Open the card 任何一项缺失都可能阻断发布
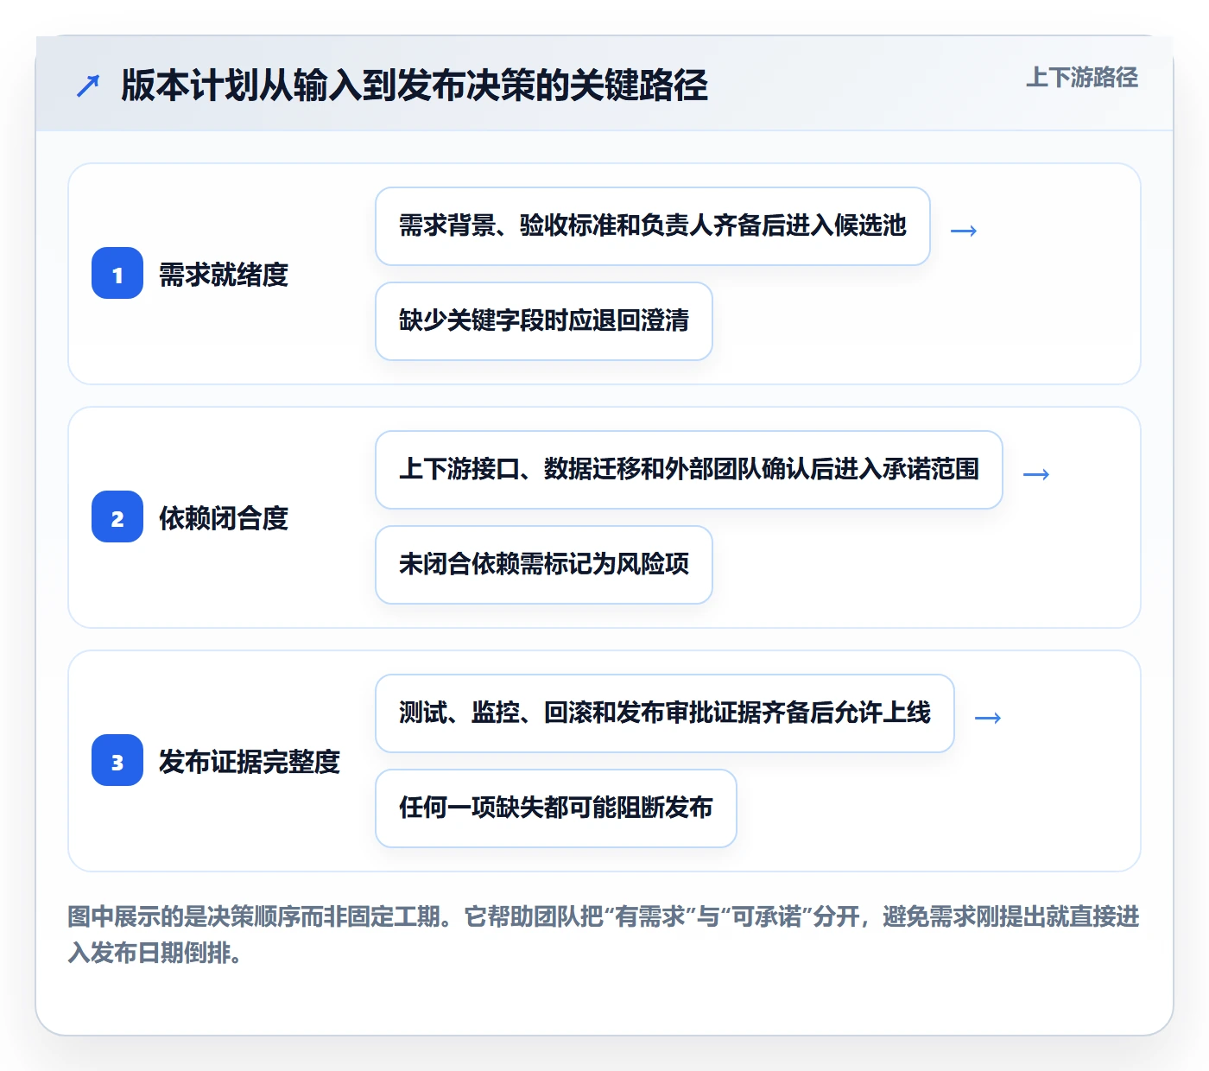 pyautogui.click(x=556, y=808)
